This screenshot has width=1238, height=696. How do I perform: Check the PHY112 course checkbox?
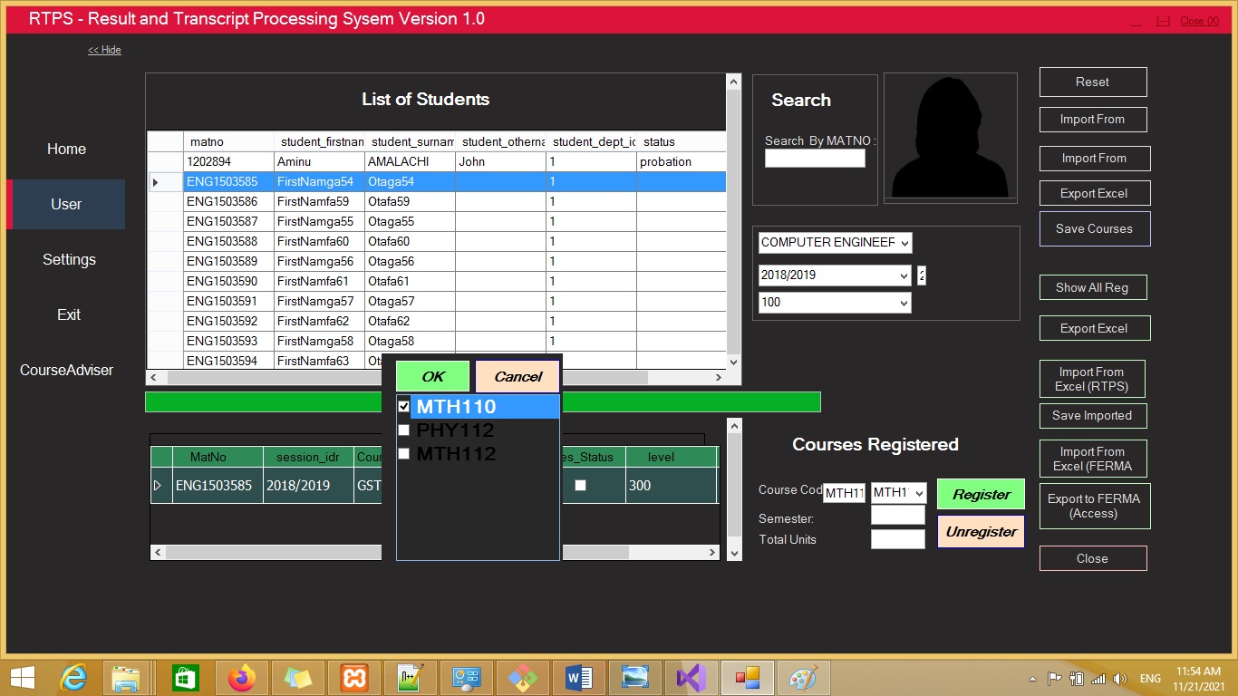point(404,430)
